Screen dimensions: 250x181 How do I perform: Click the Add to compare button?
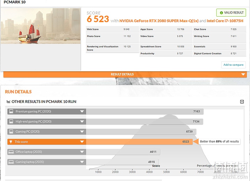coord(233,65)
